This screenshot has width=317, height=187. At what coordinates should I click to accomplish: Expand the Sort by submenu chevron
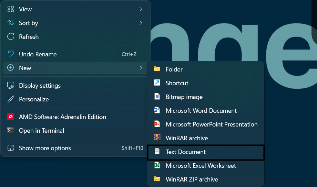(x=141, y=23)
